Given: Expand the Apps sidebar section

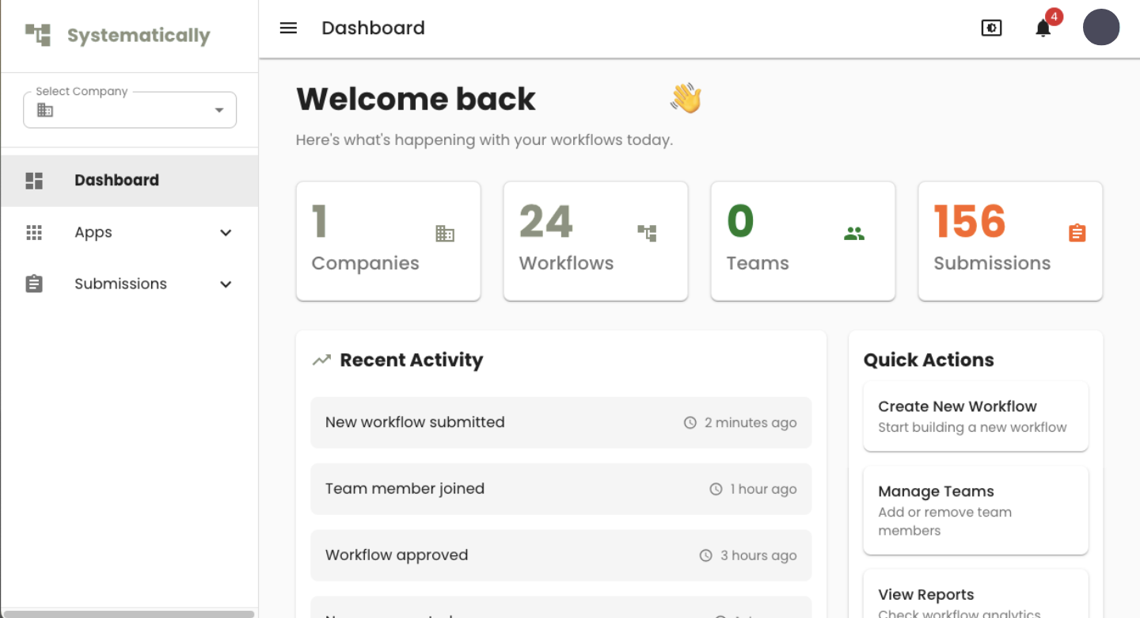Looking at the screenshot, I should (226, 232).
